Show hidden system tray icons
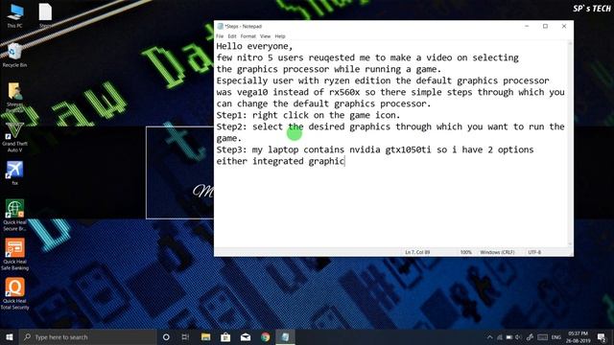The image size is (614, 345). tap(490, 336)
